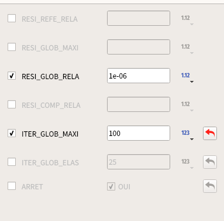Toggle the ARRET checkbox
Viewport: 224px width, 221px height.
coord(12,186)
